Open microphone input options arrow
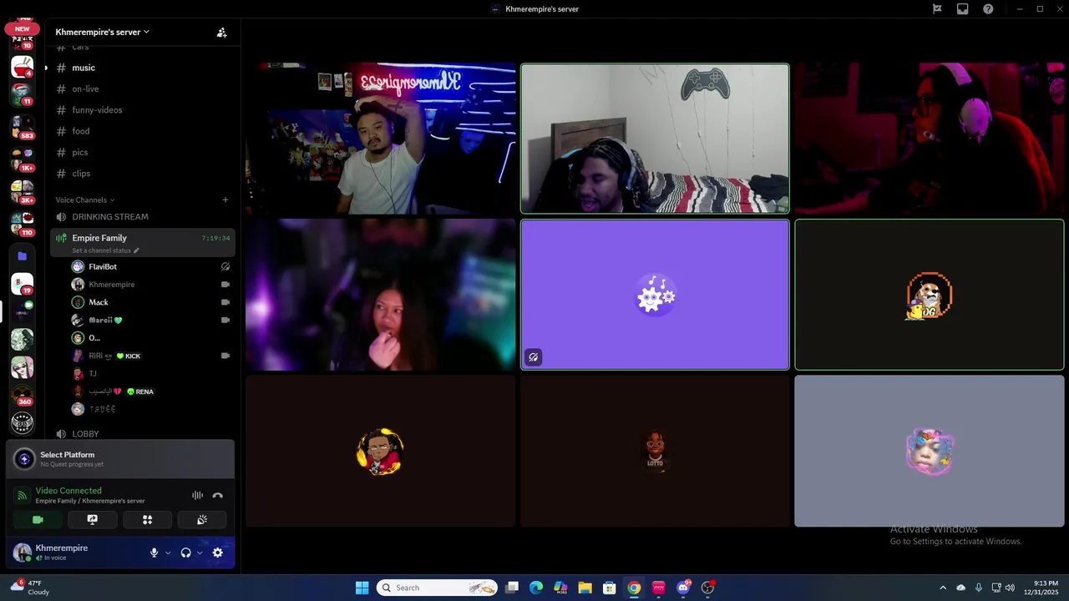 (x=168, y=553)
